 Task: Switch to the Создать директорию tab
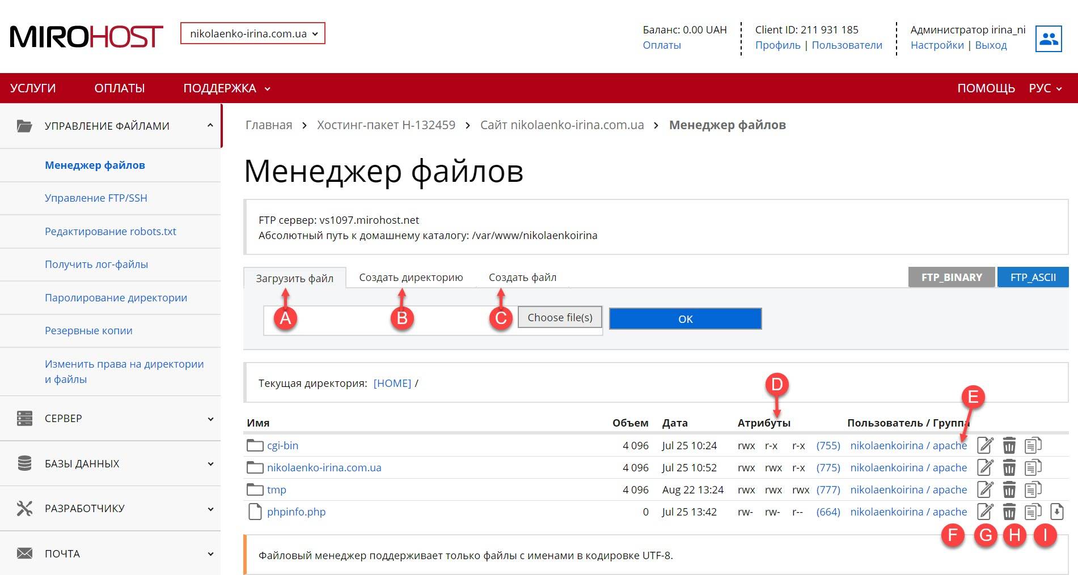tap(411, 278)
